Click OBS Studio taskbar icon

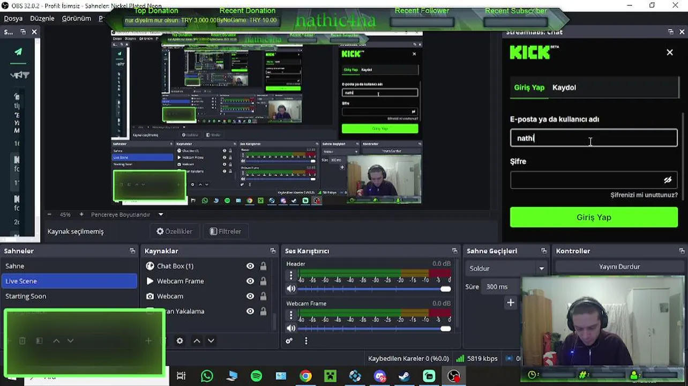point(454,376)
